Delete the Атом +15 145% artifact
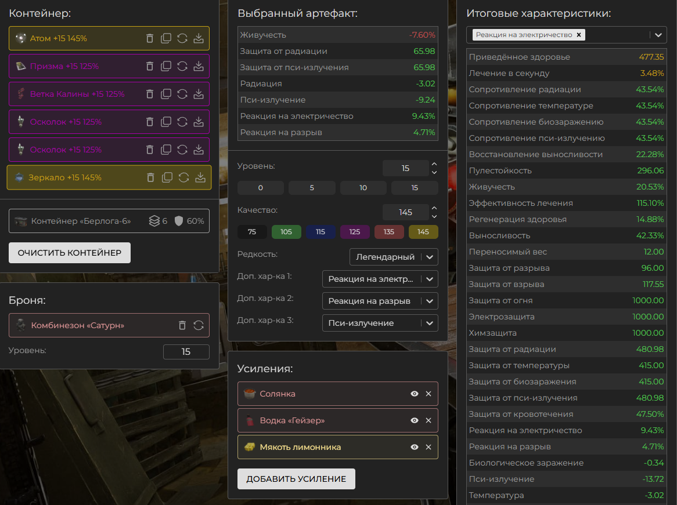 150,38
